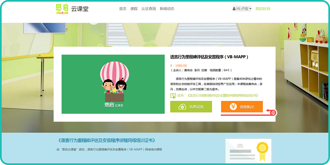Expand the Hi 卢安 account dropdown arrow
The image size is (330, 165).
[x=251, y=9]
